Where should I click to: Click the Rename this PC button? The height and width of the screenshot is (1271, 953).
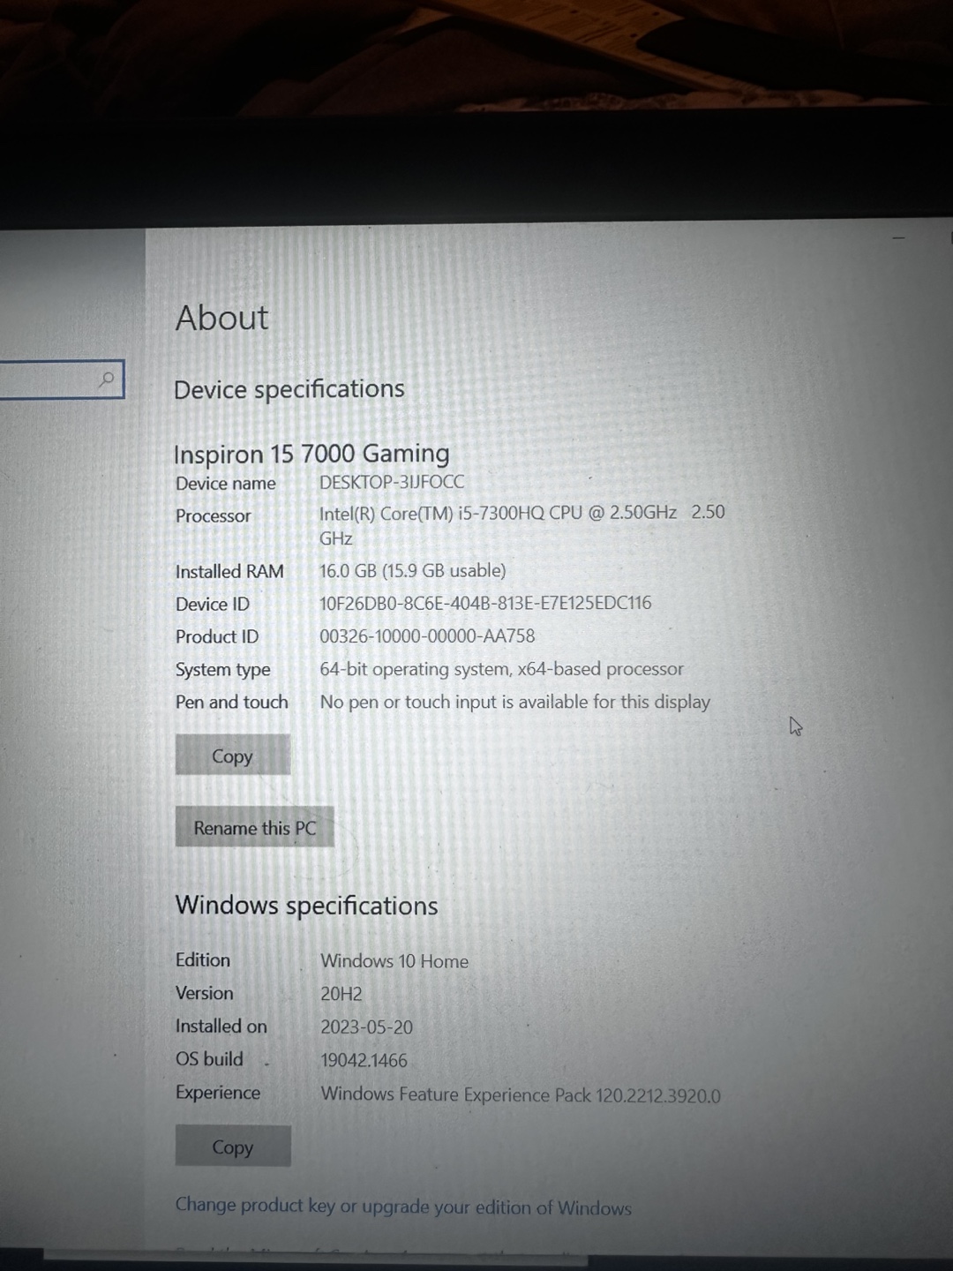[x=255, y=828]
